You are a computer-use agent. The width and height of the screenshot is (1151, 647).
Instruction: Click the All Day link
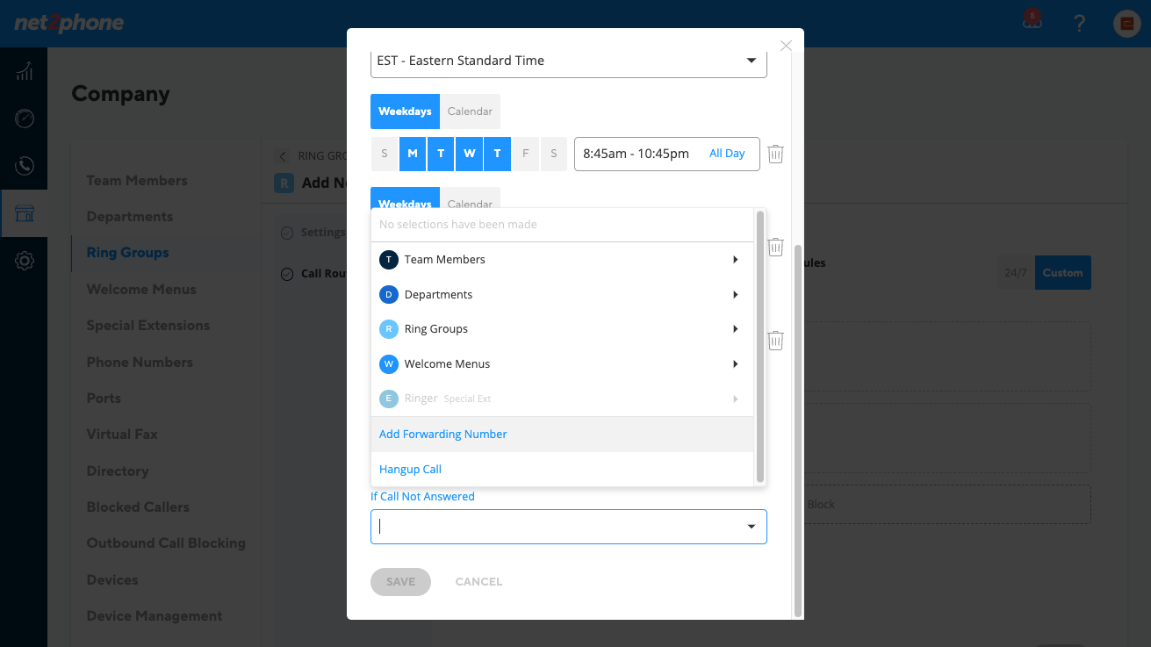tap(727, 154)
